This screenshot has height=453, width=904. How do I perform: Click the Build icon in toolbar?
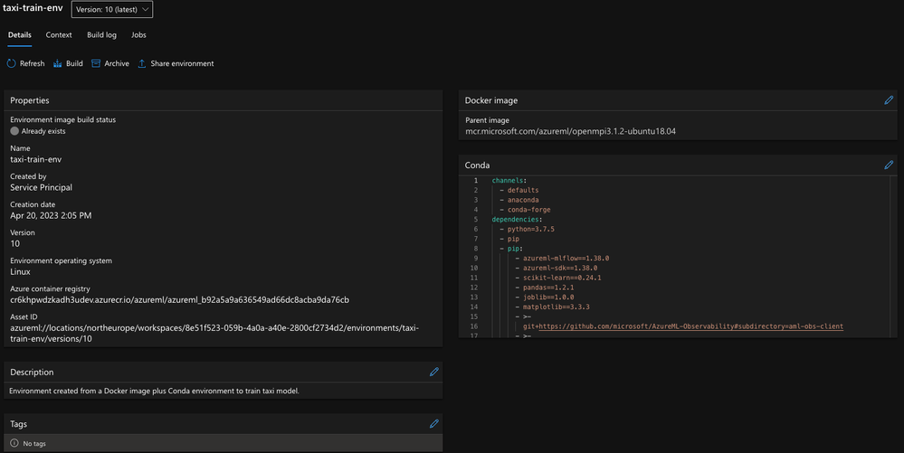tap(58, 63)
